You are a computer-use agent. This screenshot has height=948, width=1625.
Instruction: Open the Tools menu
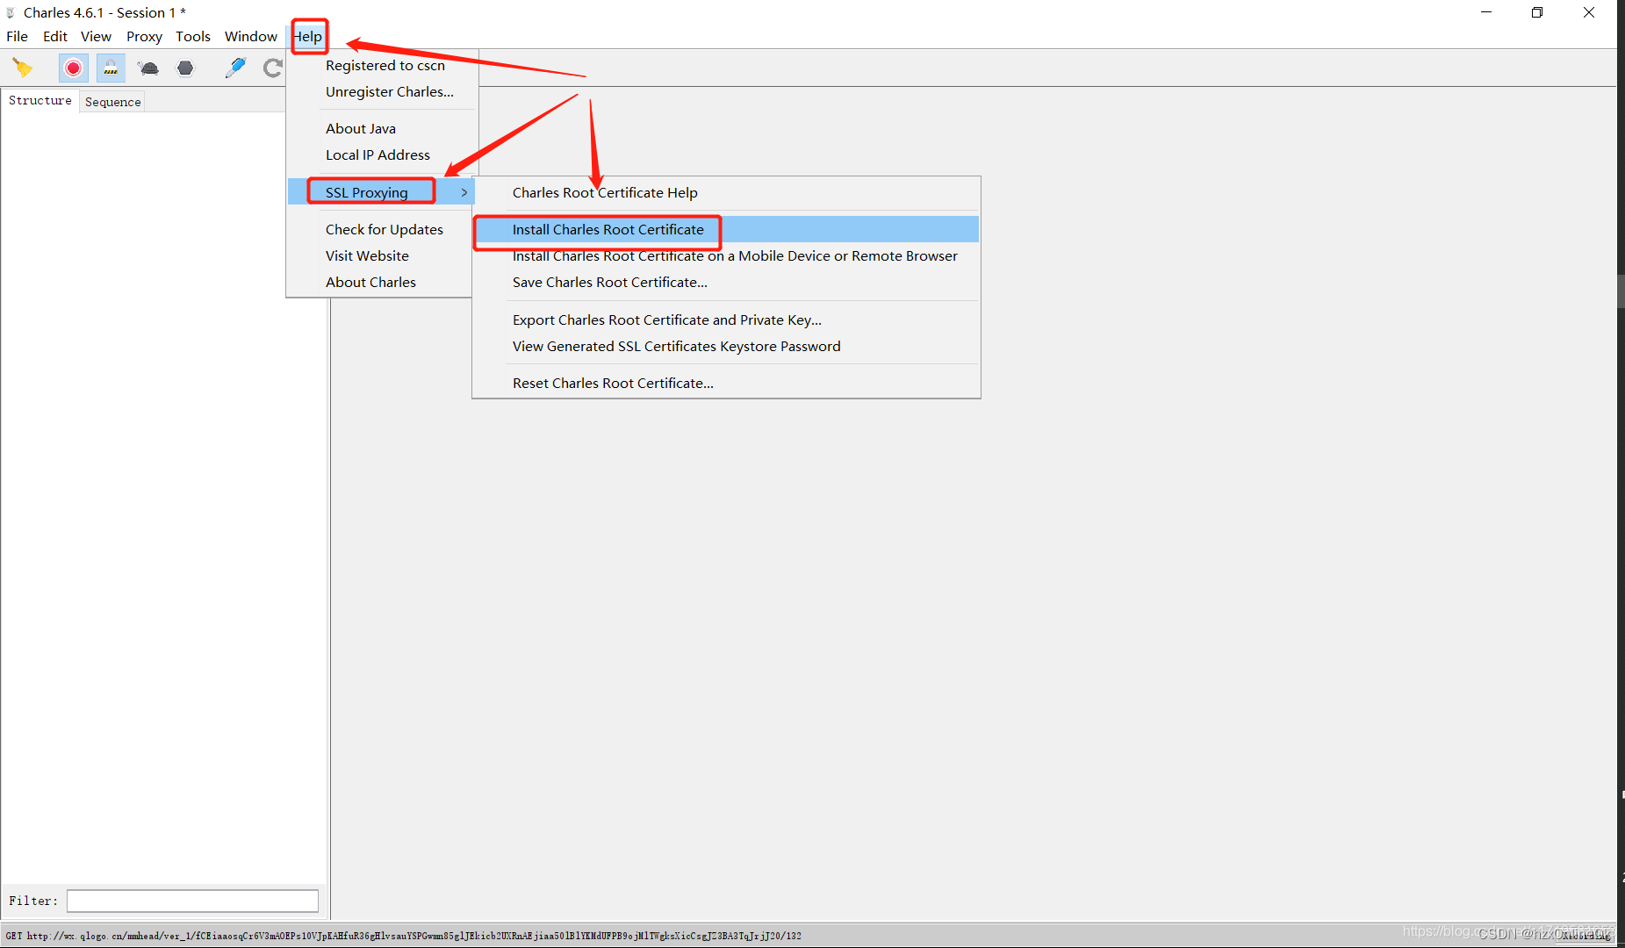(193, 36)
